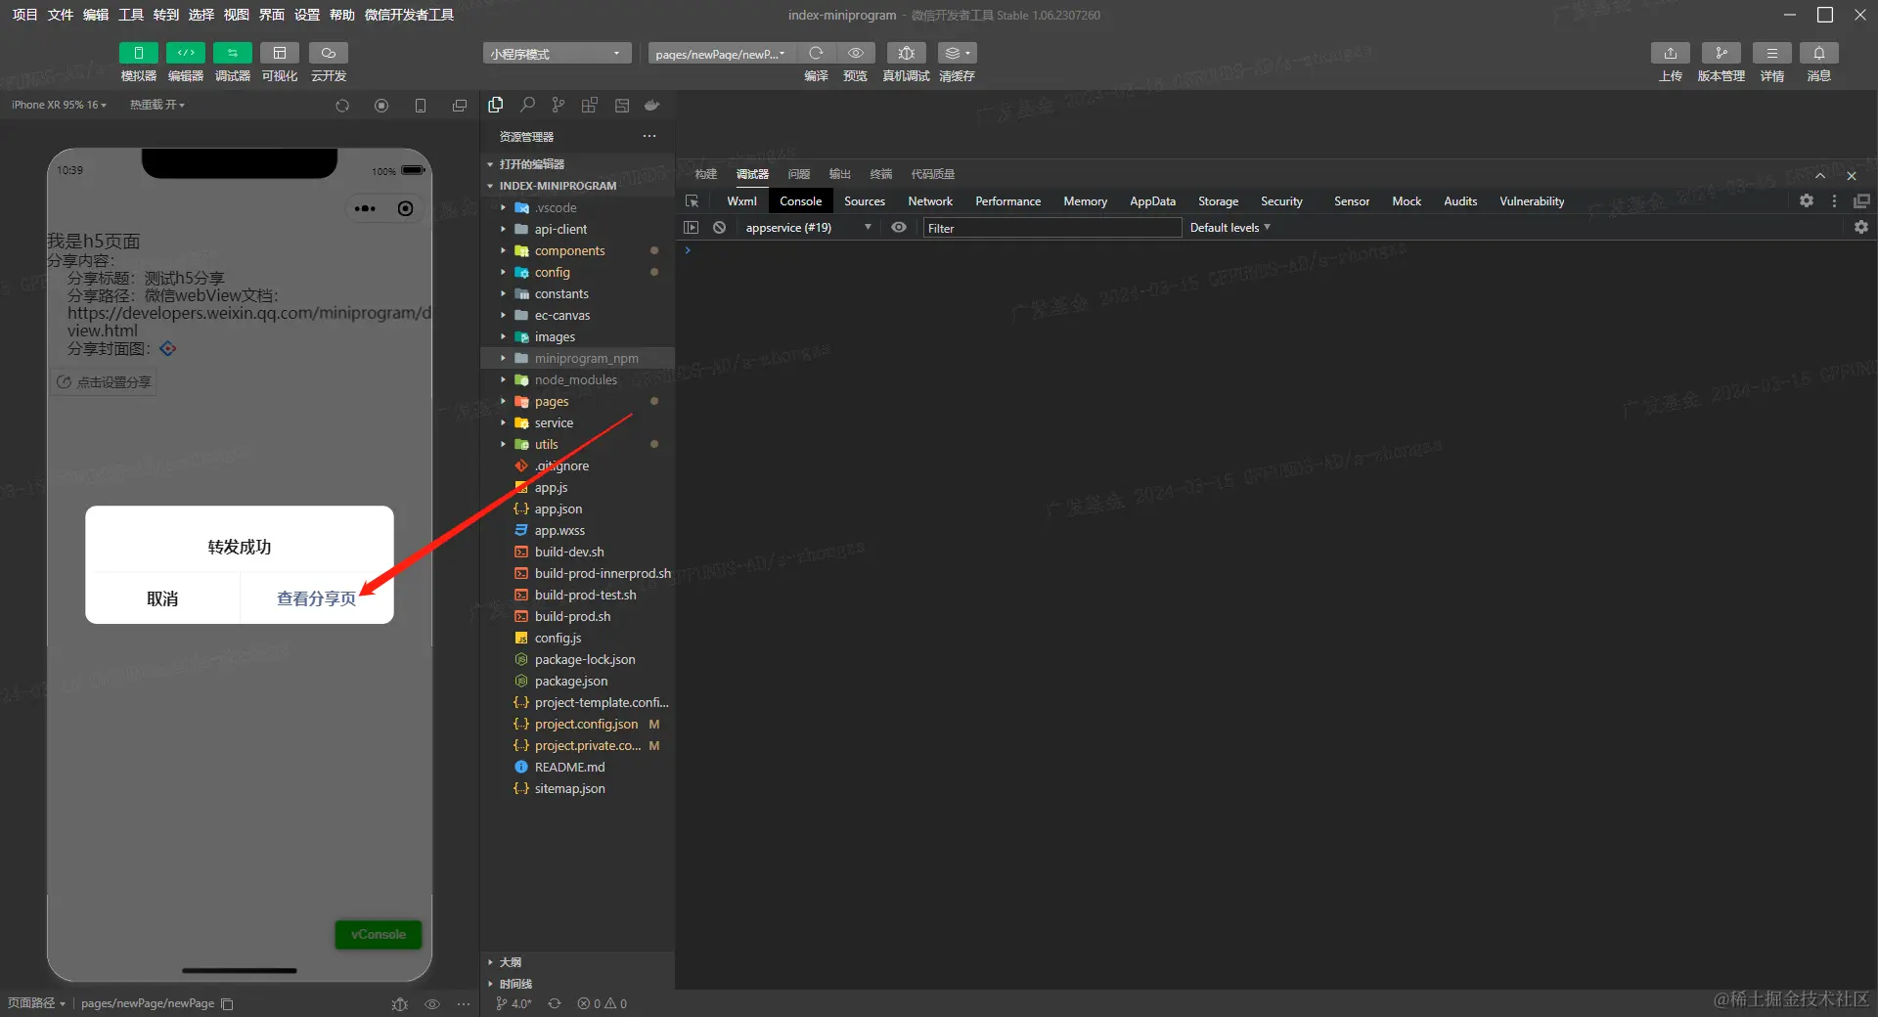Screen dimensions: 1878x1017
Task: Start real device debugging
Action: pos(906,53)
